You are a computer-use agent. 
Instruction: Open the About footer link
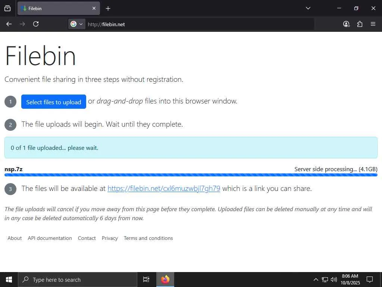[x=15, y=238]
